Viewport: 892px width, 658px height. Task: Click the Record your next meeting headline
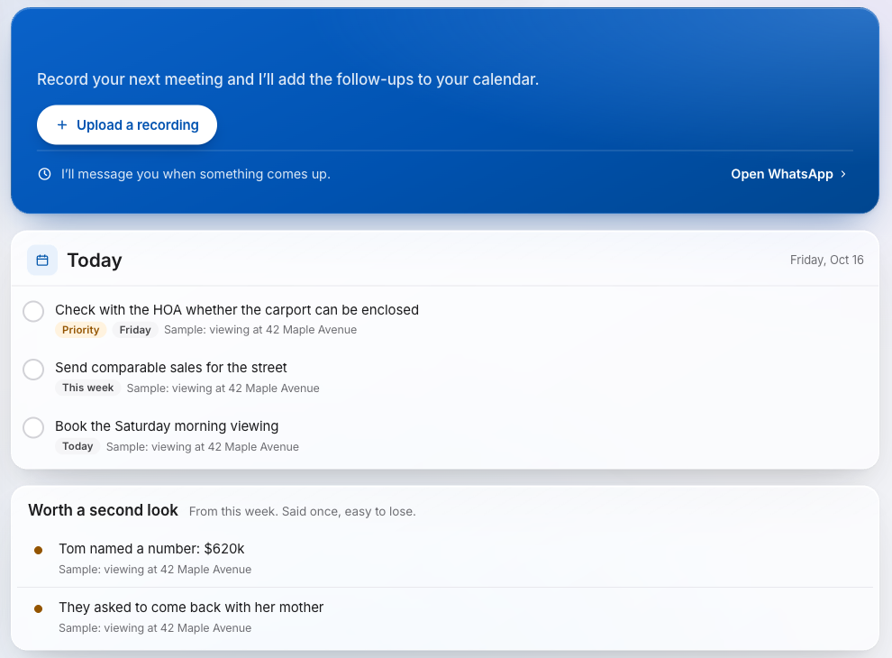(287, 79)
